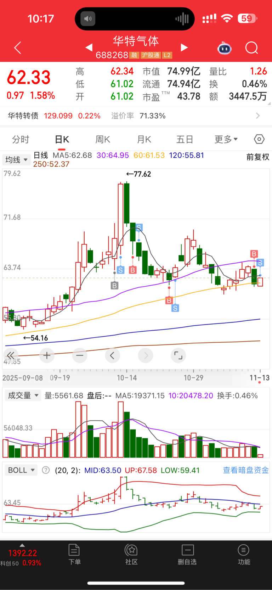Tap MA 250:52.37 brown legend

coord(51,164)
